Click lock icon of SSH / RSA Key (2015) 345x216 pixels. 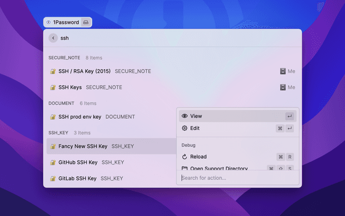point(53,71)
